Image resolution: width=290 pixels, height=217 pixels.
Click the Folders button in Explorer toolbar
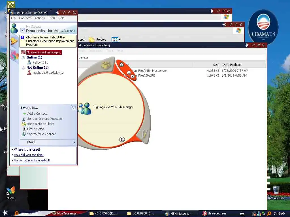(98, 40)
